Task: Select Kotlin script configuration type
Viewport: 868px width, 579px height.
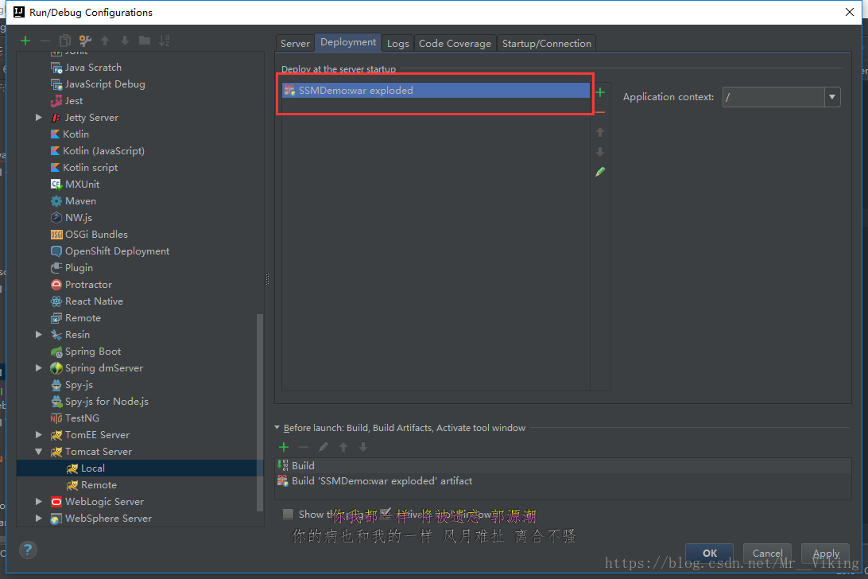Action: (x=84, y=167)
